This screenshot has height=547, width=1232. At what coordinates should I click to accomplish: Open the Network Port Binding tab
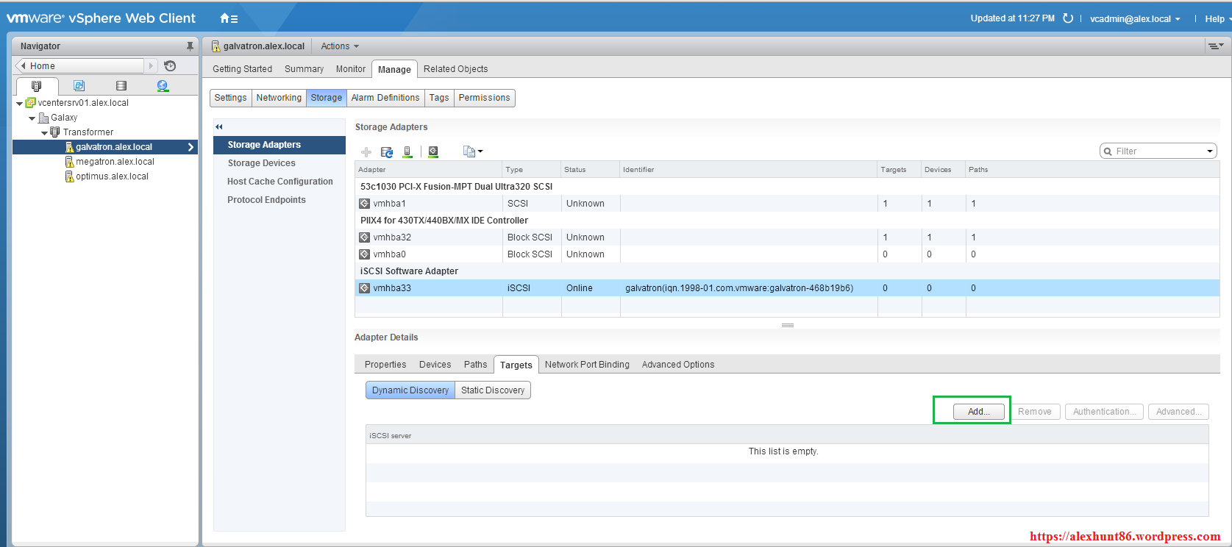(587, 365)
